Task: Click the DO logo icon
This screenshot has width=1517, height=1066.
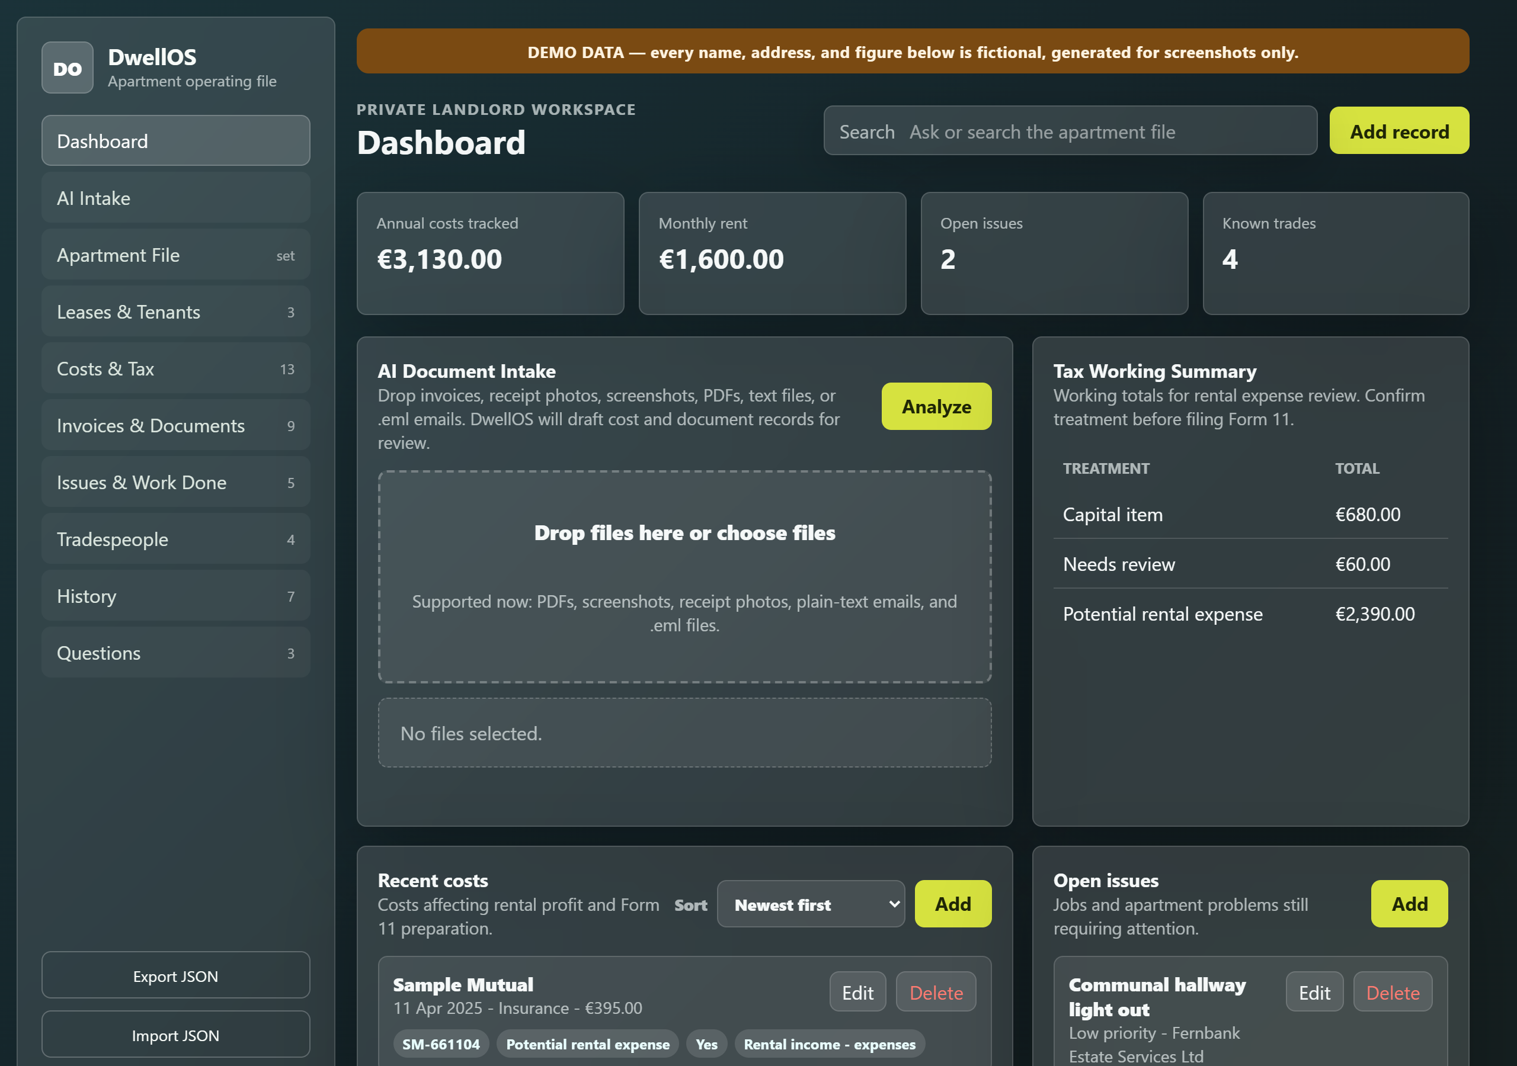Action: point(68,68)
